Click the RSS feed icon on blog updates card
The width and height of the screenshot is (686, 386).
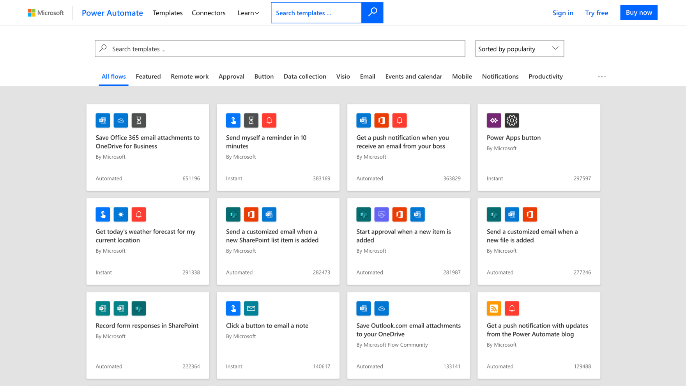[494, 308]
